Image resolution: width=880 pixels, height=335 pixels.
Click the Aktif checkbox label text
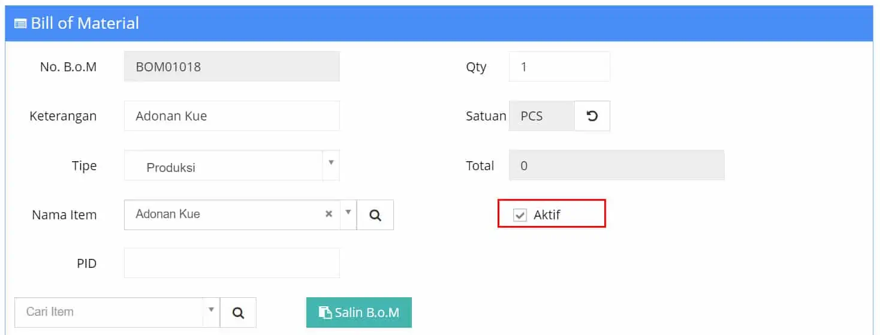(547, 215)
